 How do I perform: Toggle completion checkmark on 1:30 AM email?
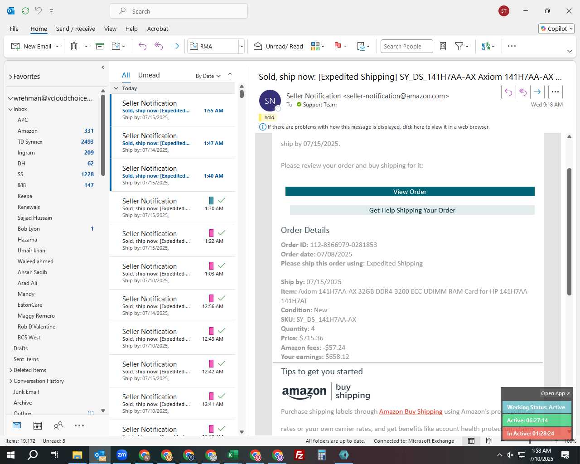click(x=222, y=200)
